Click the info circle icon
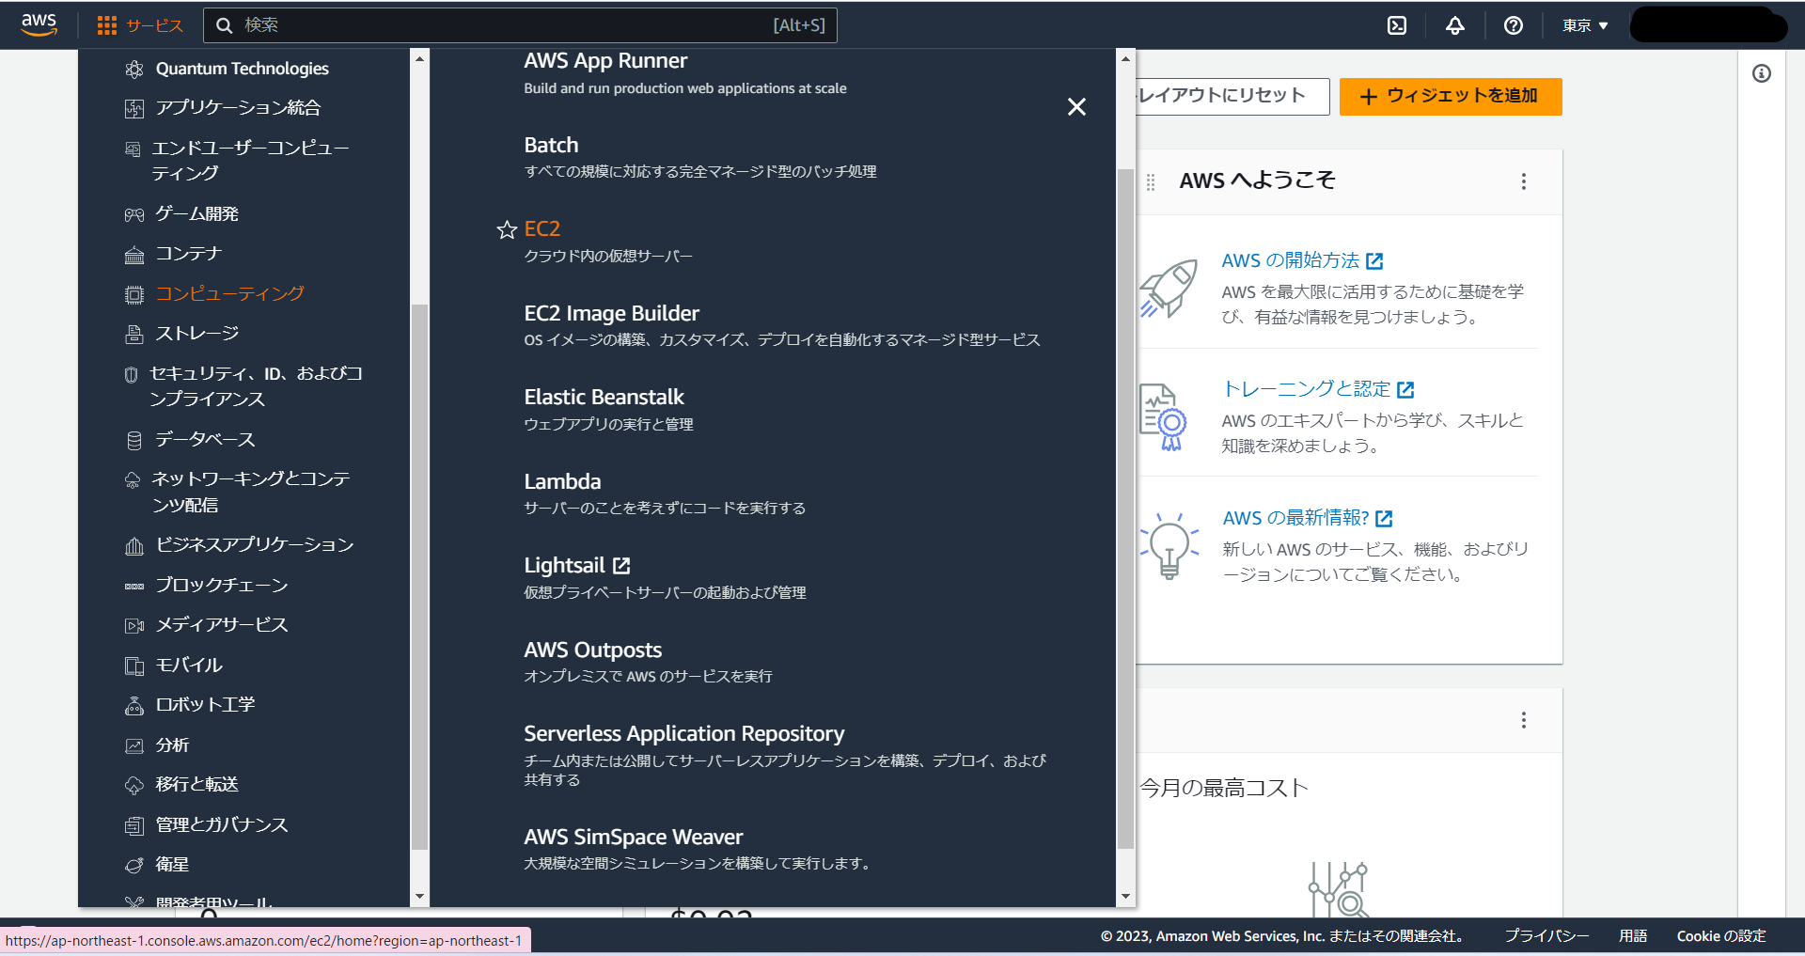The width and height of the screenshot is (1805, 956). (1762, 73)
